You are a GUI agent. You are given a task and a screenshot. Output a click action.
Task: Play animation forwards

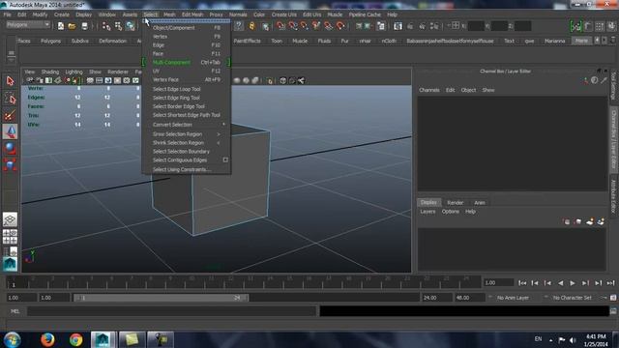coord(573,283)
